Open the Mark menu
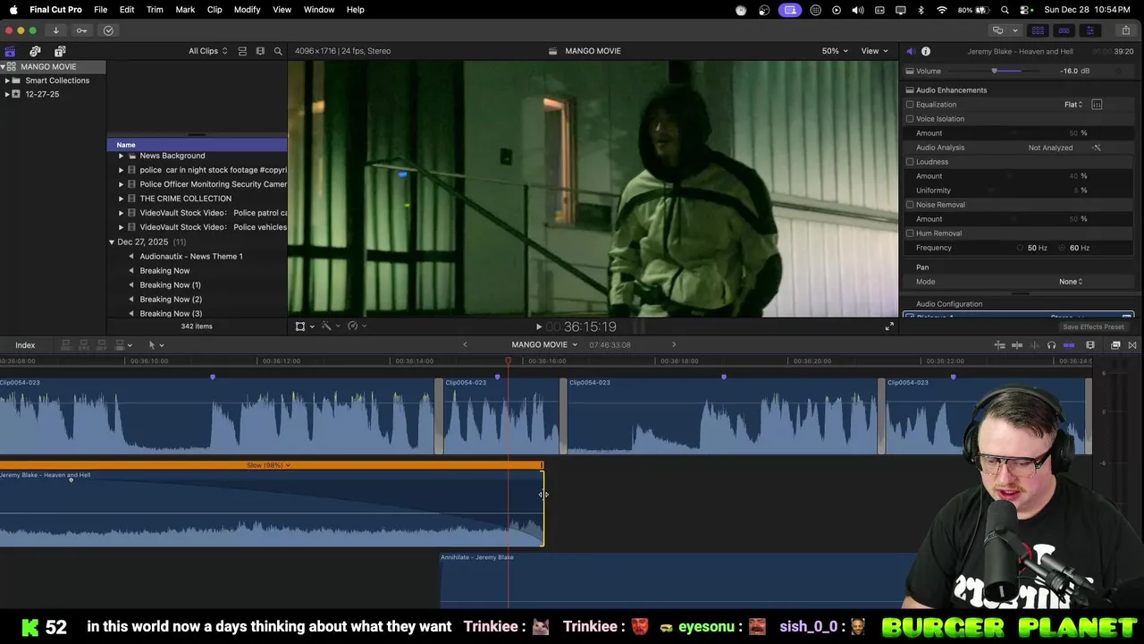1144x644 pixels. [x=185, y=10]
